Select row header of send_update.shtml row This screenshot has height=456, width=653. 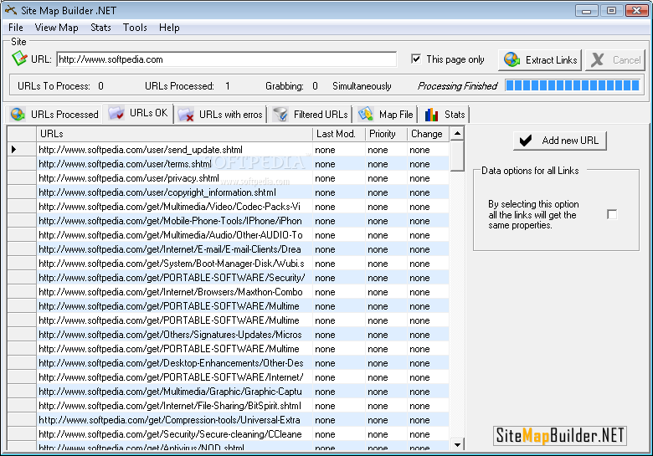[22, 150]
